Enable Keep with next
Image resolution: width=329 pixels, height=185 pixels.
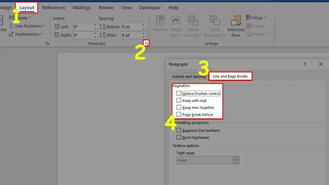click(x=178, y=100)
